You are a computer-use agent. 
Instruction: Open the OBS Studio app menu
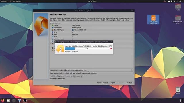[16, 1]
